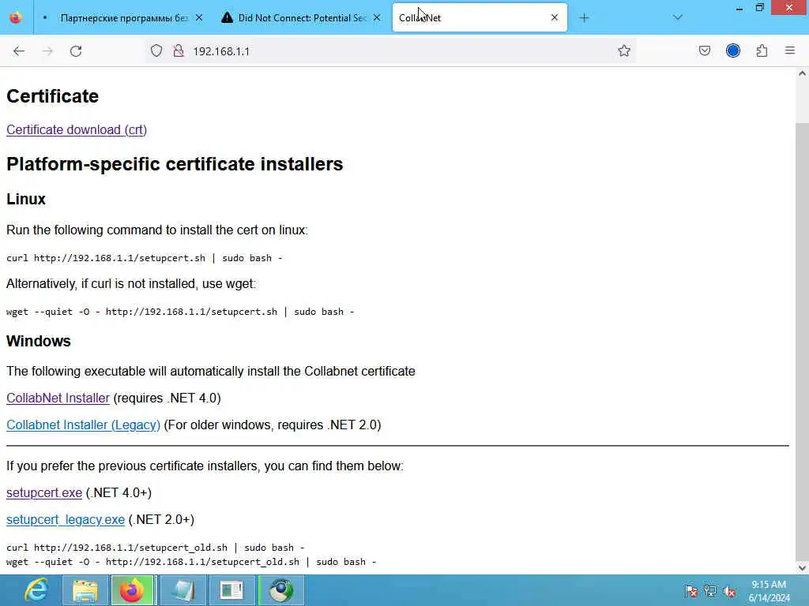Click the wget setupcert_old.sh command line
This screenshot has width=809, height=606.
pos(191,562)
